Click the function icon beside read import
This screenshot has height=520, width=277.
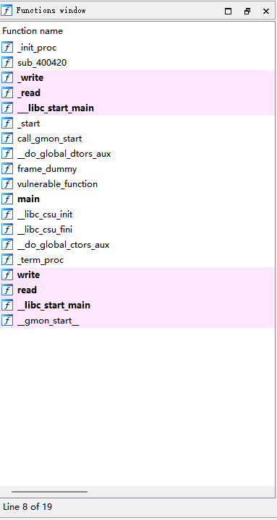tap(7, 290)
